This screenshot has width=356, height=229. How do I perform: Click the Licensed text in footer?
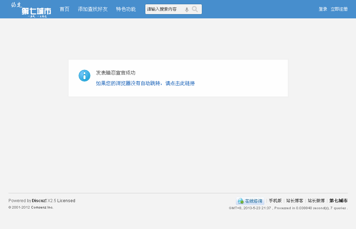click(x=66, y=201)
